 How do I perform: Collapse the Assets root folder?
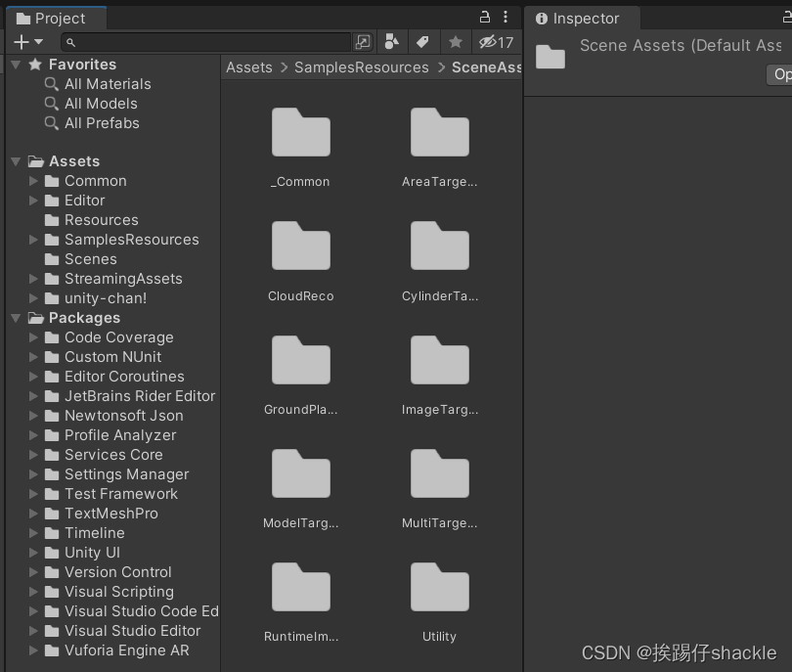(x=17, y=161)
